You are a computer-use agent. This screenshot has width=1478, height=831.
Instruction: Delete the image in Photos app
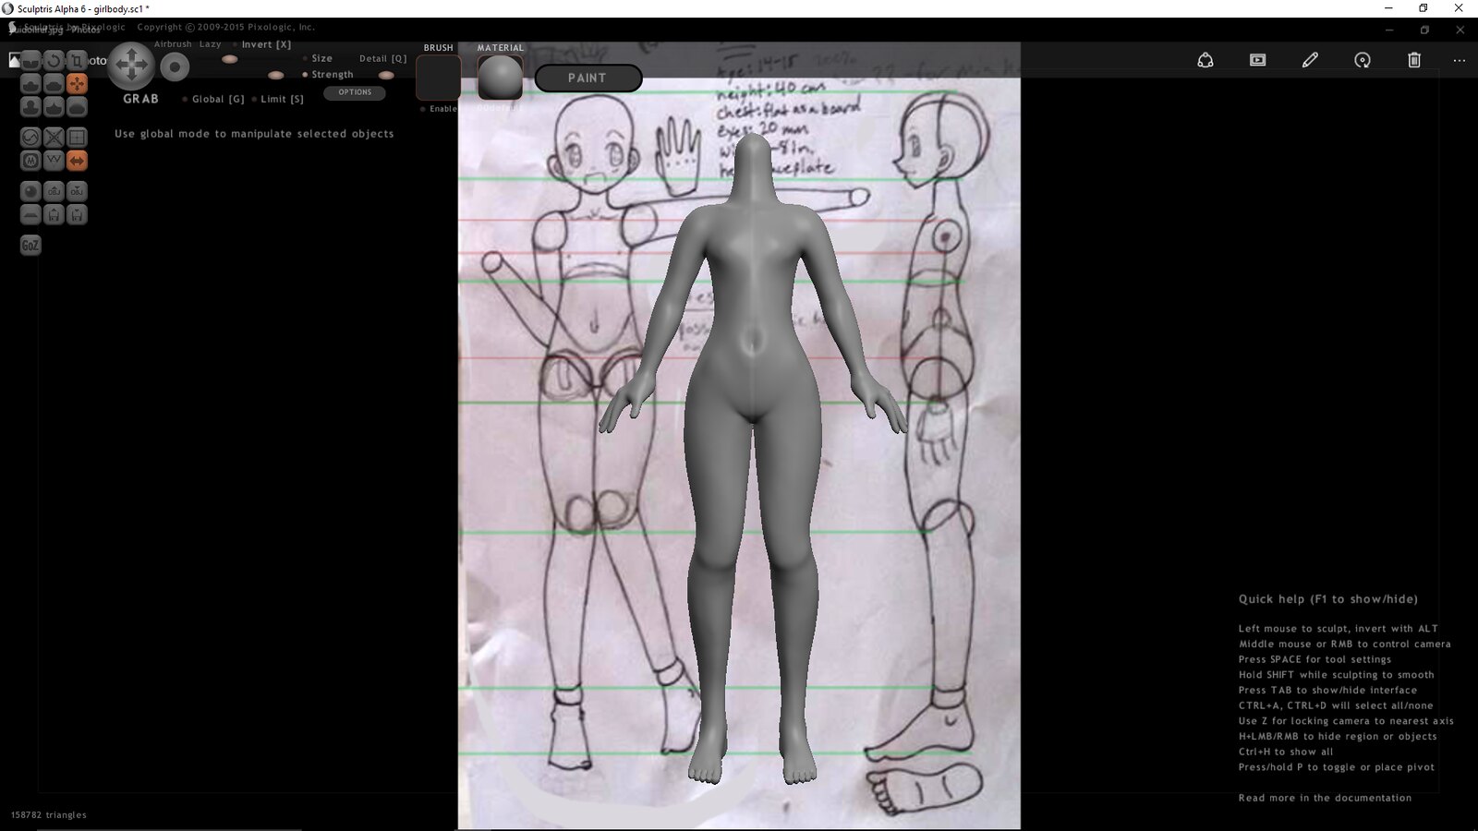1414,60
